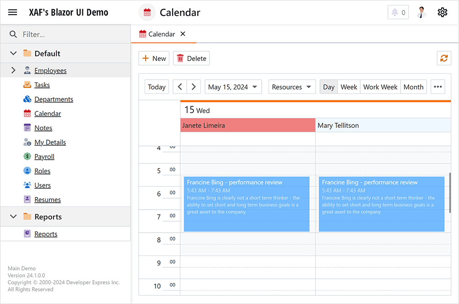The height and width of the screenshot is (304, 459).
Task: Select the Tasks icon in the sidebar
Action: click(27, 85)
